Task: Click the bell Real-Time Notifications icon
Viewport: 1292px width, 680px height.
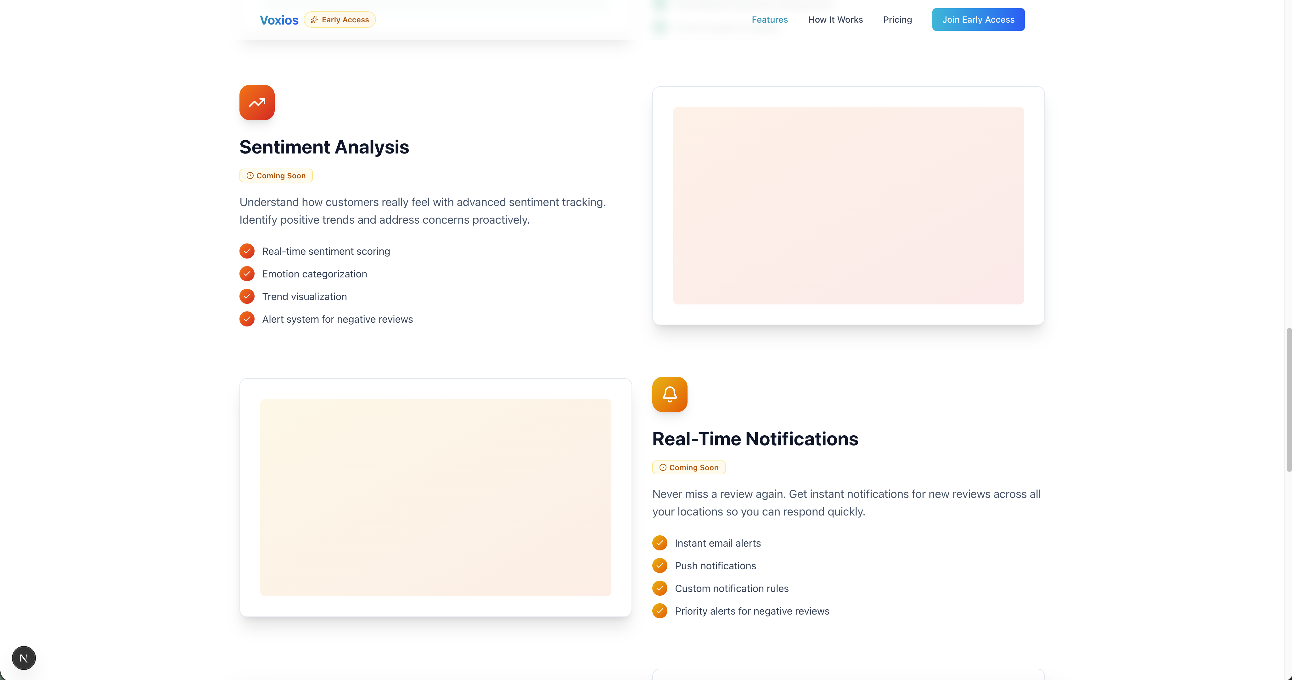Action: (670, 394)
